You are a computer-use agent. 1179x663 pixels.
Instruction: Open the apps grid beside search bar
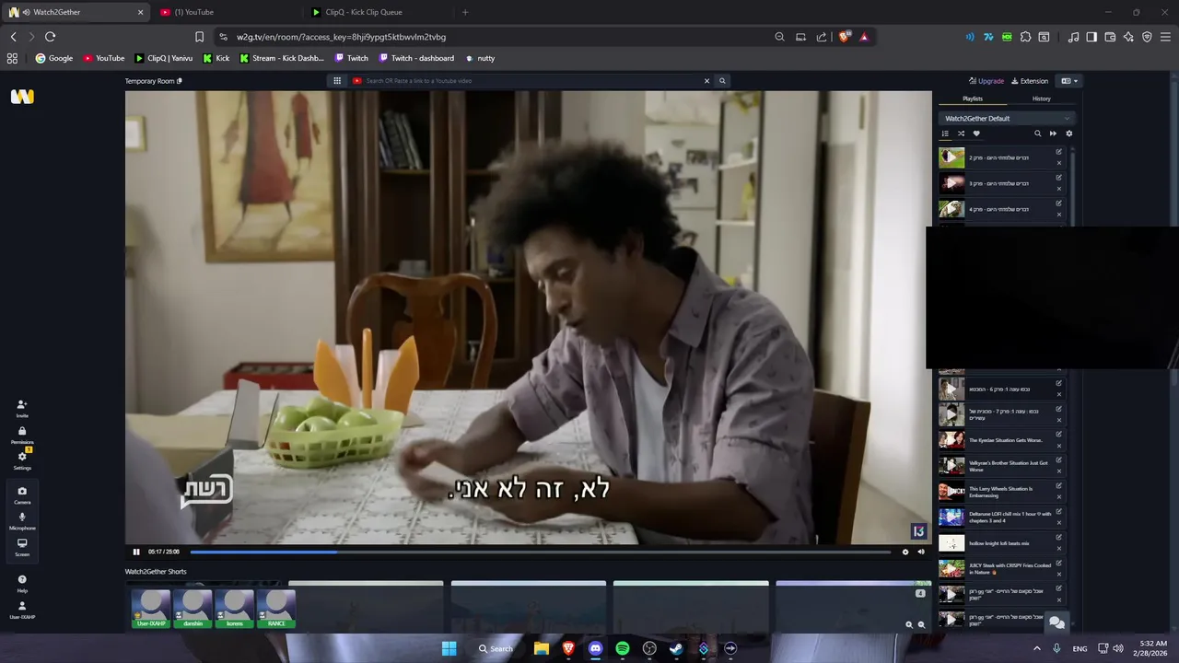[x=339, y=81]
